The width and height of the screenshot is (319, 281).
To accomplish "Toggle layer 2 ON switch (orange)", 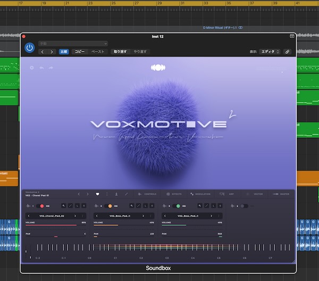I will tap(108, 206).
